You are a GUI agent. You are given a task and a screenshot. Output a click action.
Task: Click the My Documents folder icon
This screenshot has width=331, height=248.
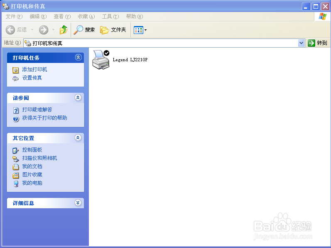coord(16,167)
